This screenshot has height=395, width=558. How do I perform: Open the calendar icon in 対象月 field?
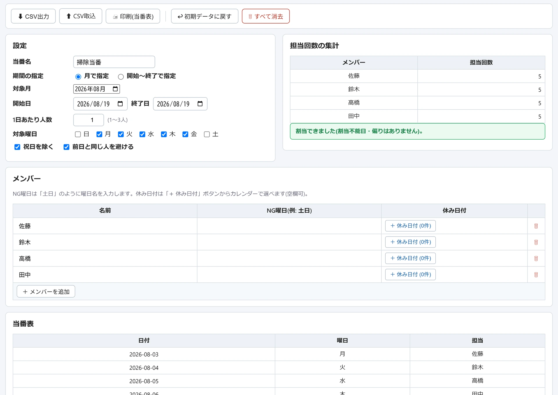tap(115, 89)
